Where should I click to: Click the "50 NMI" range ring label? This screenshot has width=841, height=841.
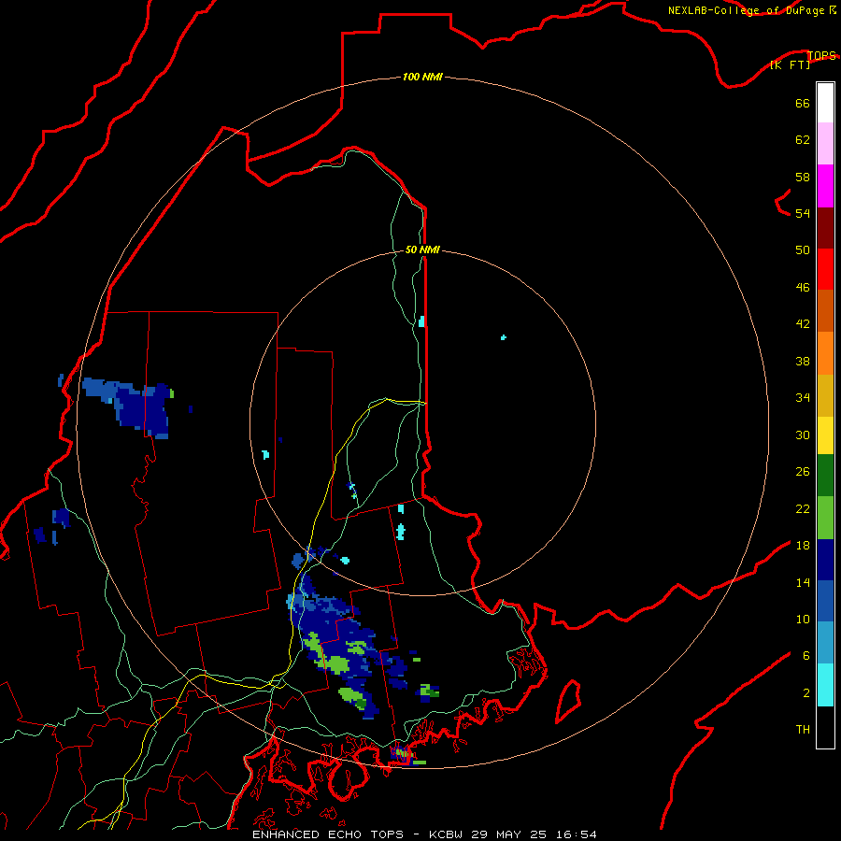coord(422,249)
